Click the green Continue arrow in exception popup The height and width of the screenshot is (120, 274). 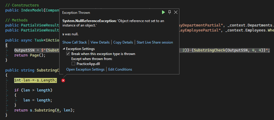pos(164,12)
